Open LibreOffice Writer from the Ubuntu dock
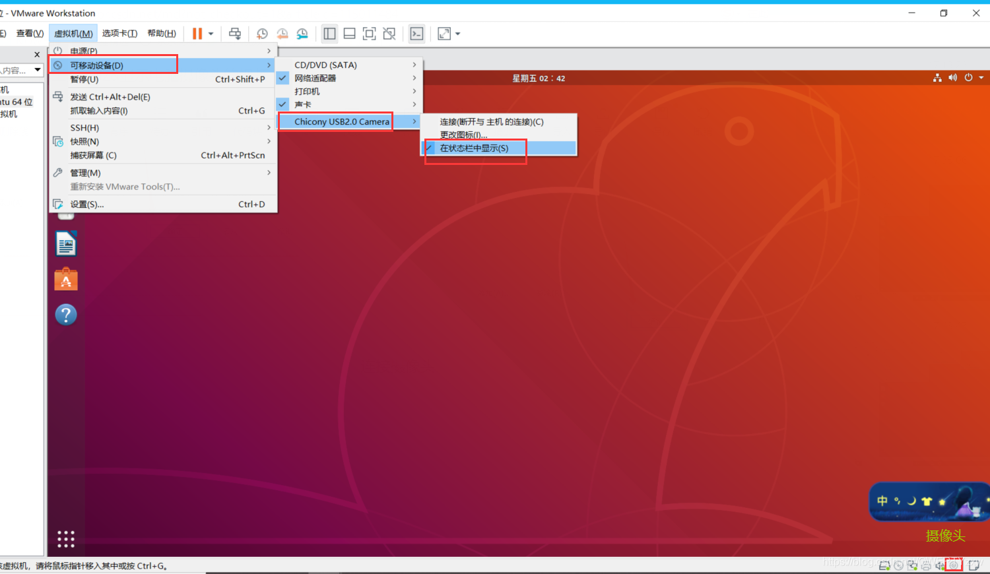This screenshot has height=574, width=990. pyautogui.click(x=66, y=243)
